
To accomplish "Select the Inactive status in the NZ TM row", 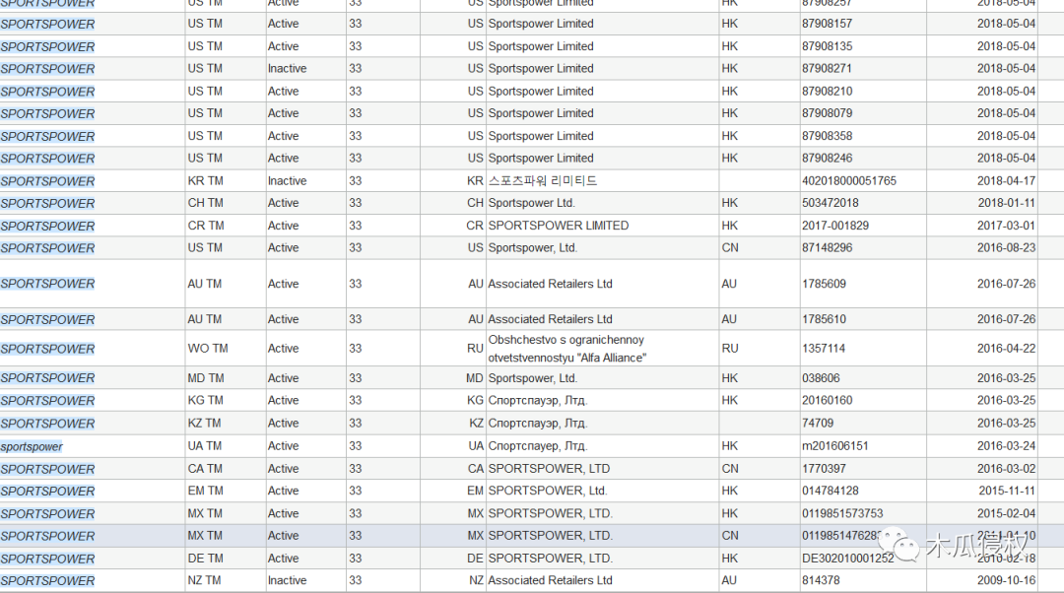I will pos(287,580).
